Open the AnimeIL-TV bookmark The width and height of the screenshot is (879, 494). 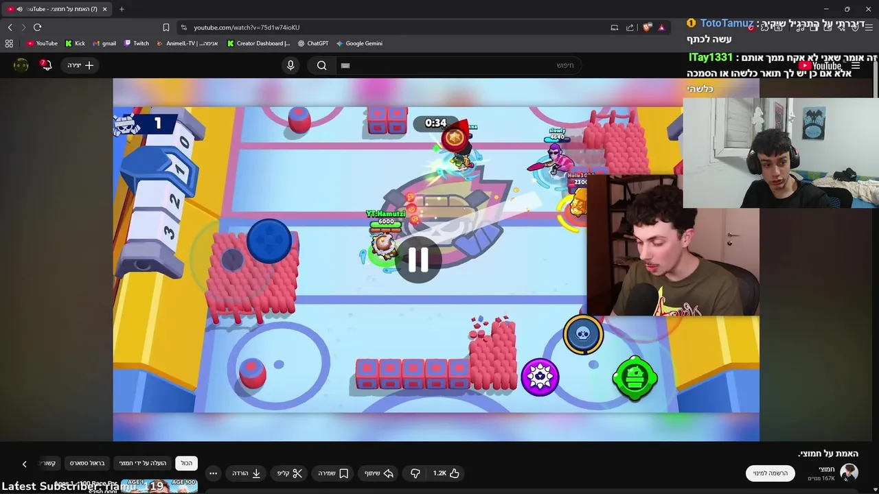click(187, 43)
